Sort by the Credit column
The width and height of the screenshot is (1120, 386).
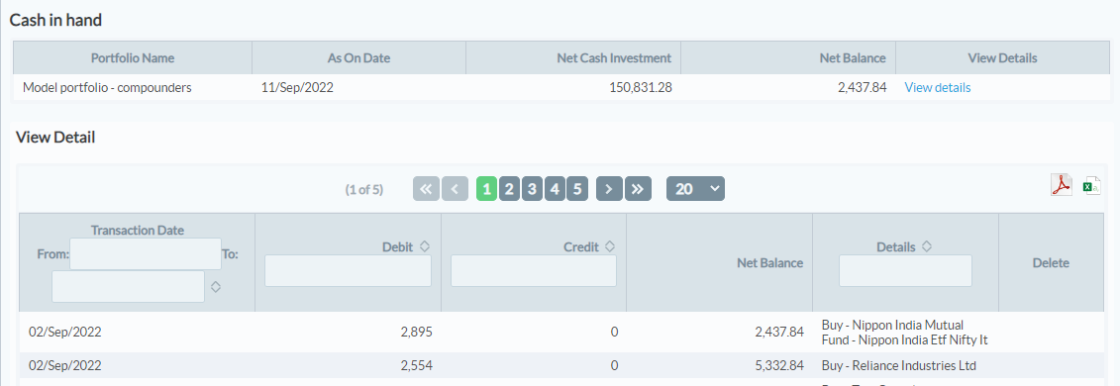(609, 246)
